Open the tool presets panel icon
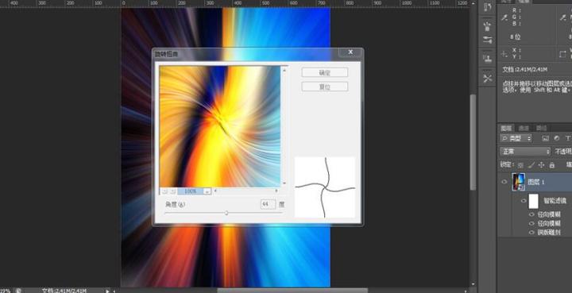Image resolution: width=572 pixels, height=293 pixels. point(488,78)
